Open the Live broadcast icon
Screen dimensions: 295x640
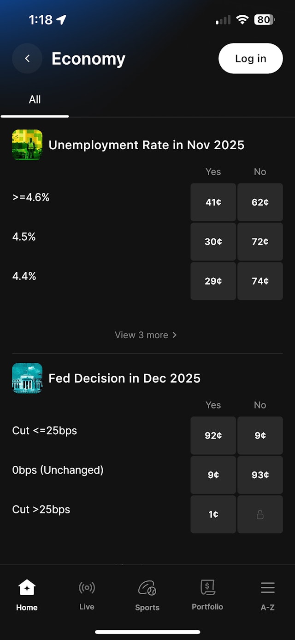tap(87, 588)
